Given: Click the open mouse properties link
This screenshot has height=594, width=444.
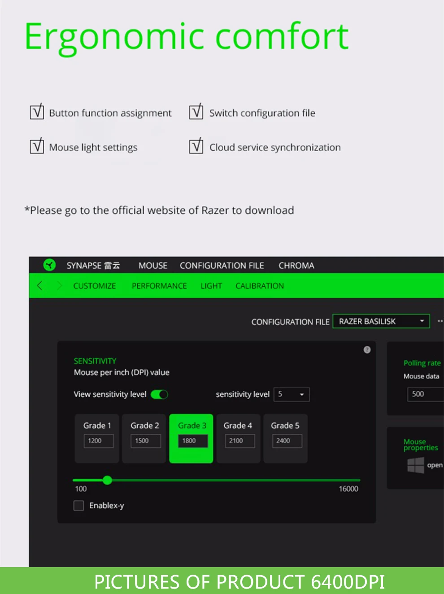Looking at the screenshot, I should pos(435,465).
